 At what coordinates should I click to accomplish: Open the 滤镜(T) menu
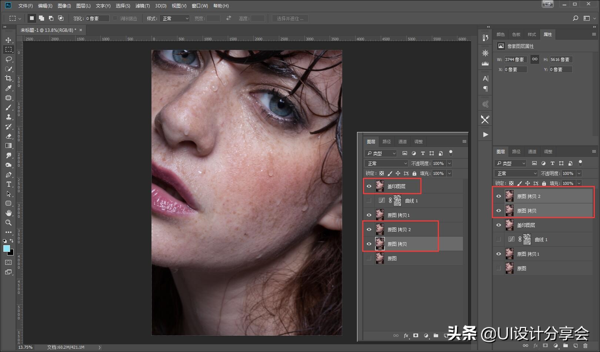coord(143,6)
